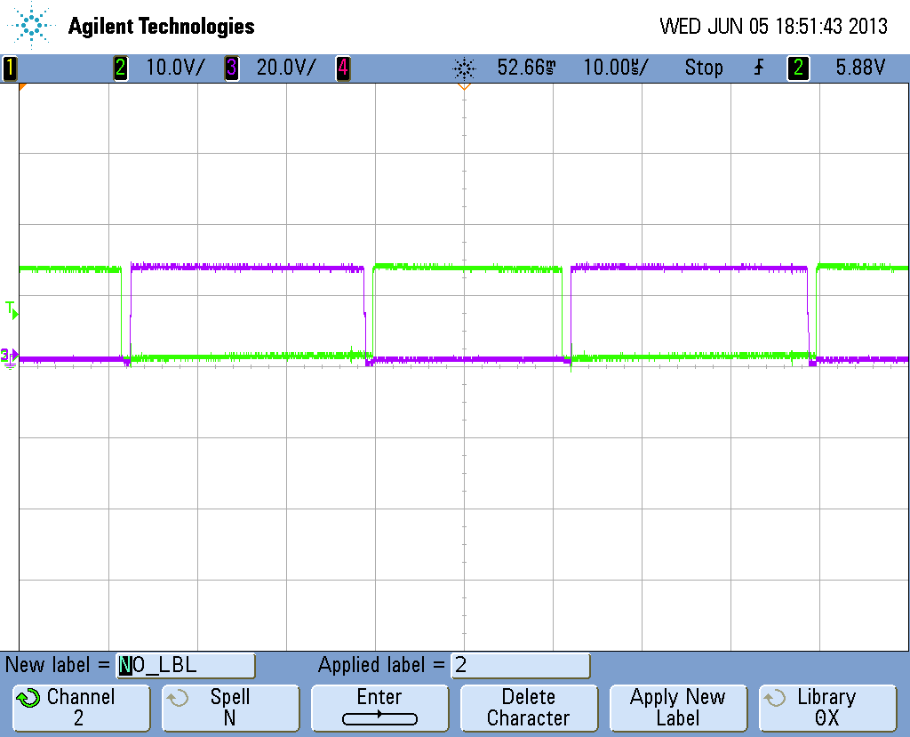Click the orange trigger time reference triangle
Viewport: 910px width, 737px height.
(x=463, y=86)
